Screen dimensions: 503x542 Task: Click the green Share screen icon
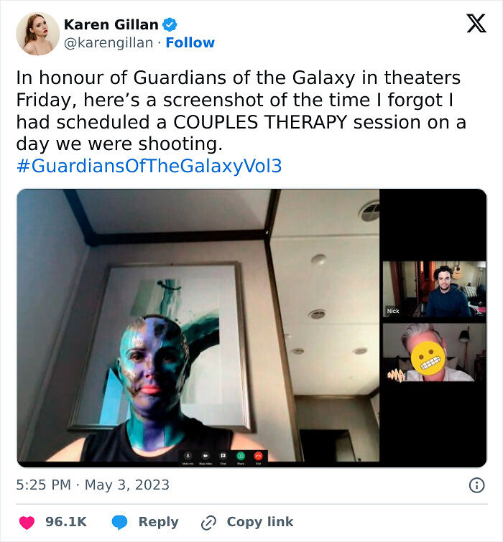click(x=241, y=456)
